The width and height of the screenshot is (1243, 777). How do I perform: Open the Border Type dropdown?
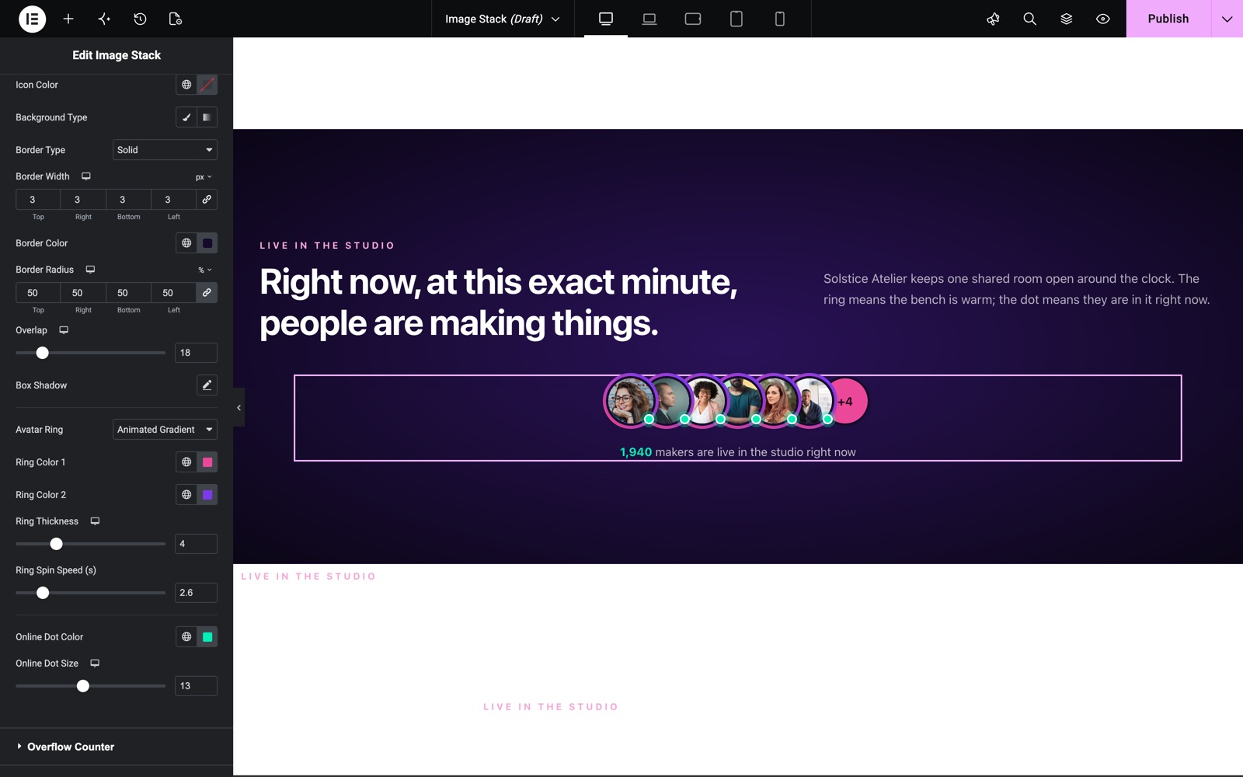coord(165,150)
